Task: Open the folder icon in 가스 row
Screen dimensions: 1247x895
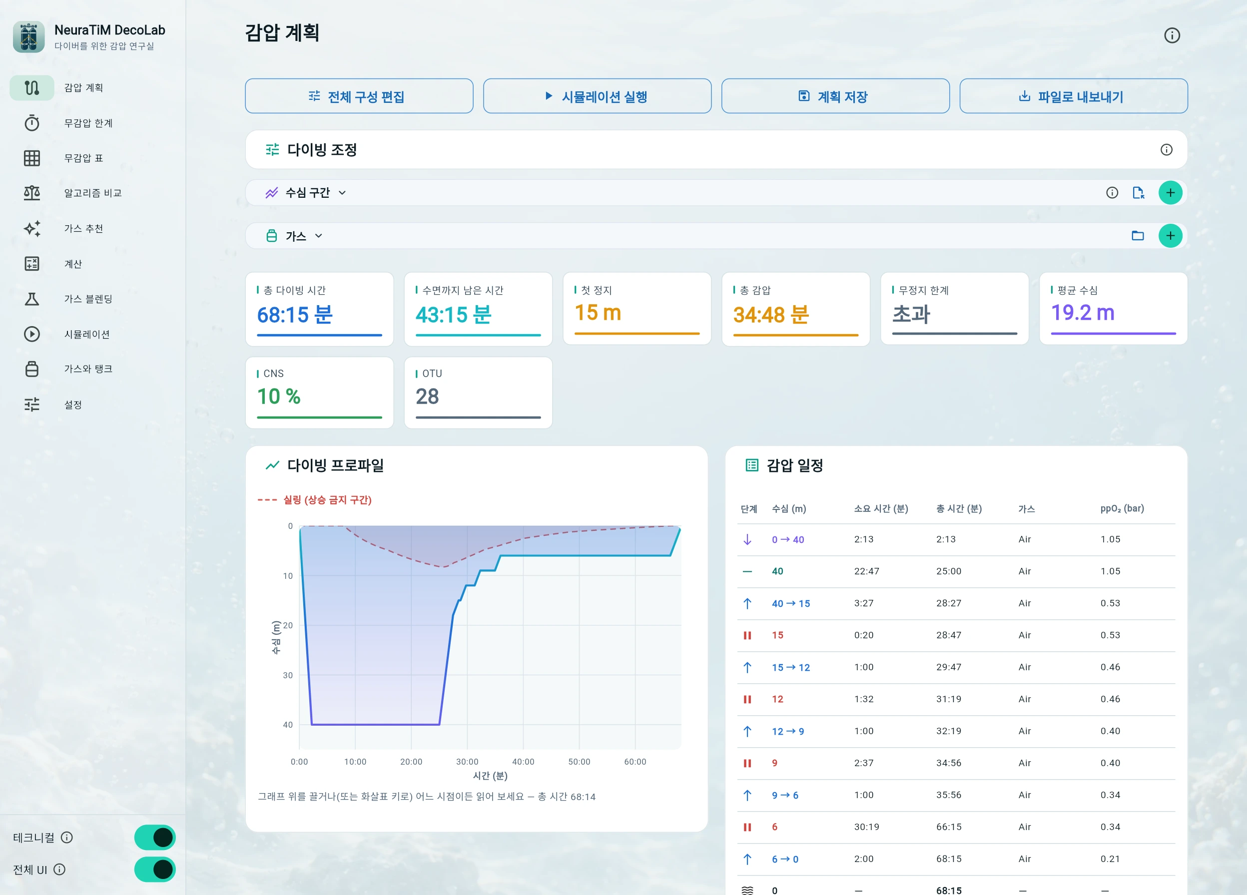Action: click(1138, 236)
